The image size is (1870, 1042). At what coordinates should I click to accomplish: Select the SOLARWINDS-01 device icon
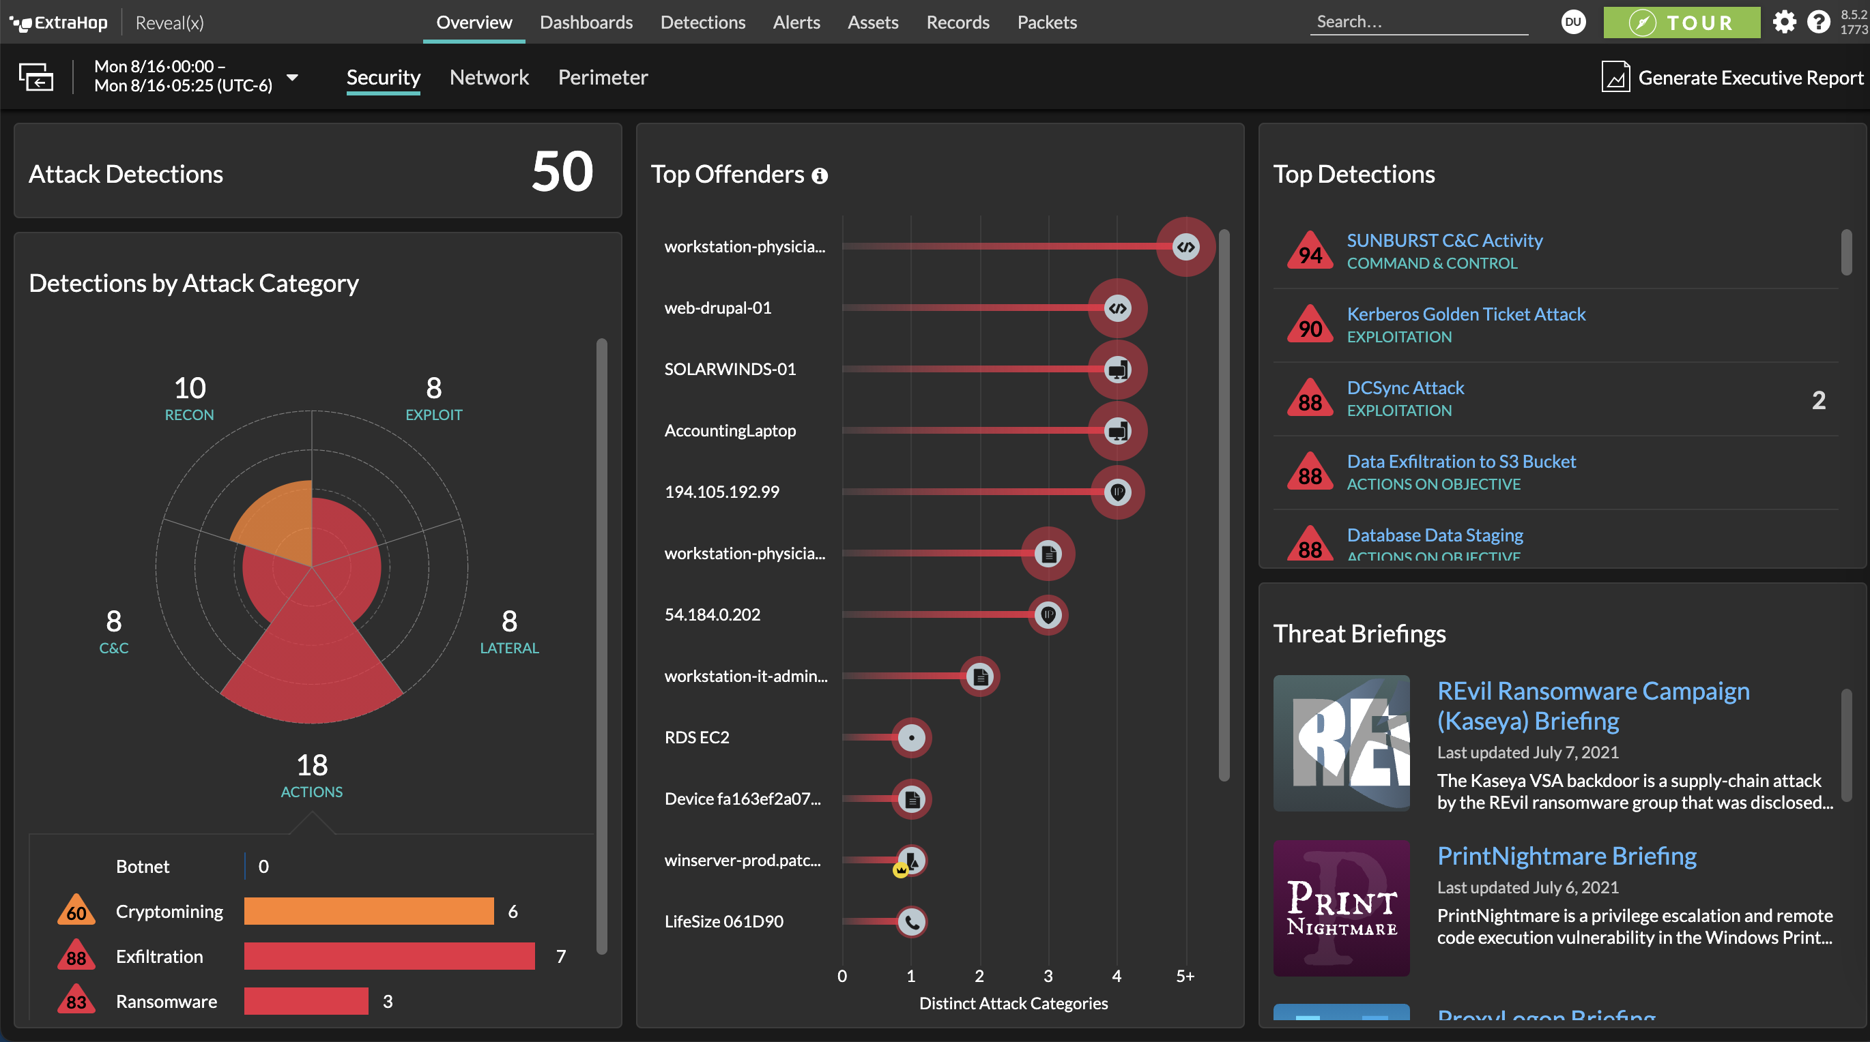(1117, 370)
